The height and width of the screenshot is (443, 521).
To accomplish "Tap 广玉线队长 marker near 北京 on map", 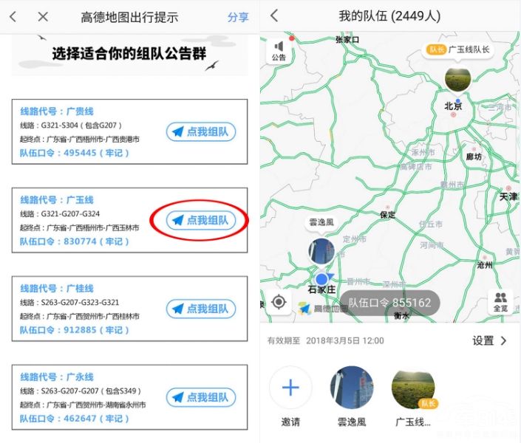I will [458, 78].
